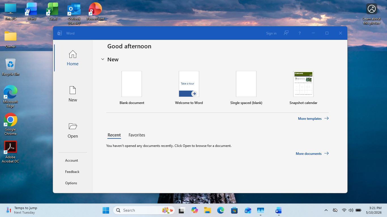Select the Excel desktop shortcut

53,12
